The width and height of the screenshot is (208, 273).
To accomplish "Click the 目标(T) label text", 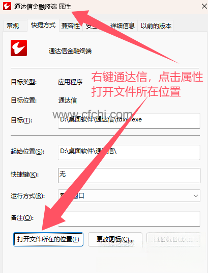I will (x=21, y=120).
